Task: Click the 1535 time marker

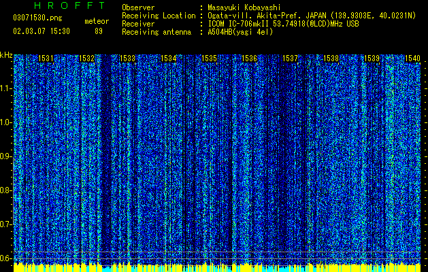Action: pyautogui.click(x=209, y=58)
